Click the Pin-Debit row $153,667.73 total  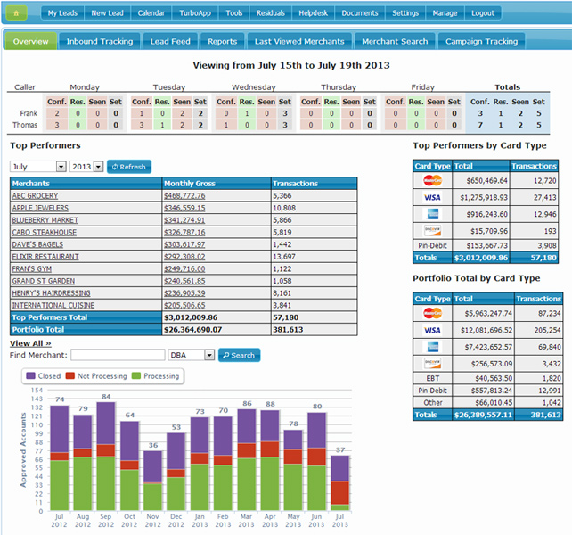[x=486, y=245]
